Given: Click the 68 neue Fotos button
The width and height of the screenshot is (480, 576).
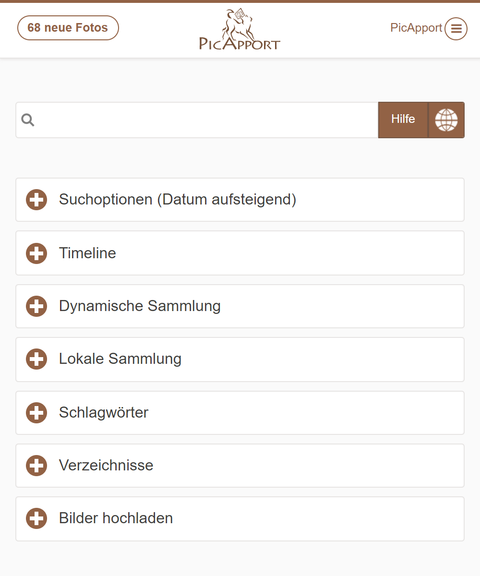Looking at the screenshot, I should (68, 28).
